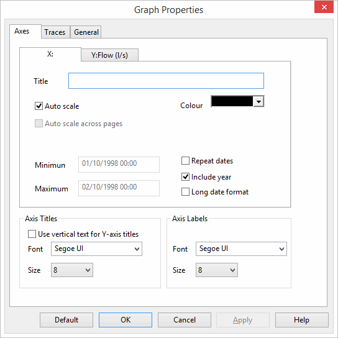Click the Apply button

243,320
